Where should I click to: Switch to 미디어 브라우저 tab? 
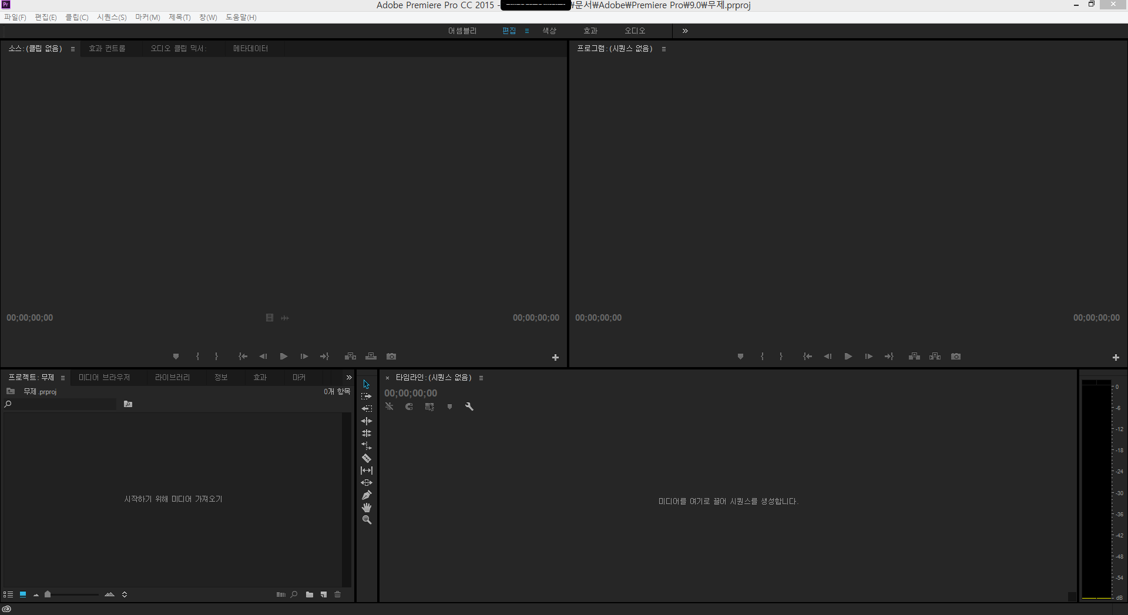tap(104, 377)
